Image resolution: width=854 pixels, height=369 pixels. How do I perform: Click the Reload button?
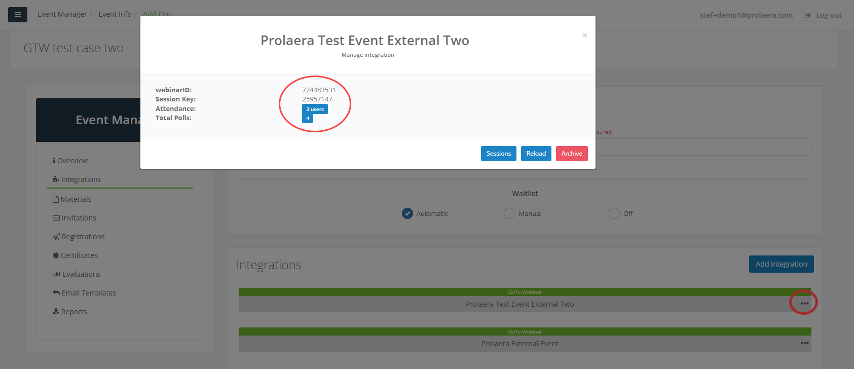(x=536, y=154)
